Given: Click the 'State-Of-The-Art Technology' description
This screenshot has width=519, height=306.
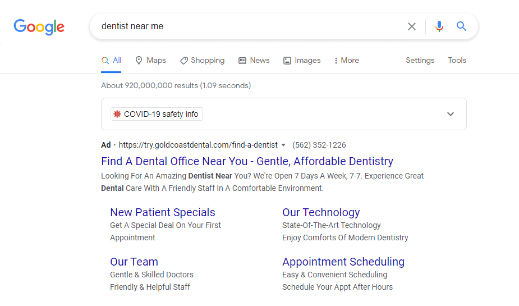Looking at the screenshot, I should (x=332, y=225).
